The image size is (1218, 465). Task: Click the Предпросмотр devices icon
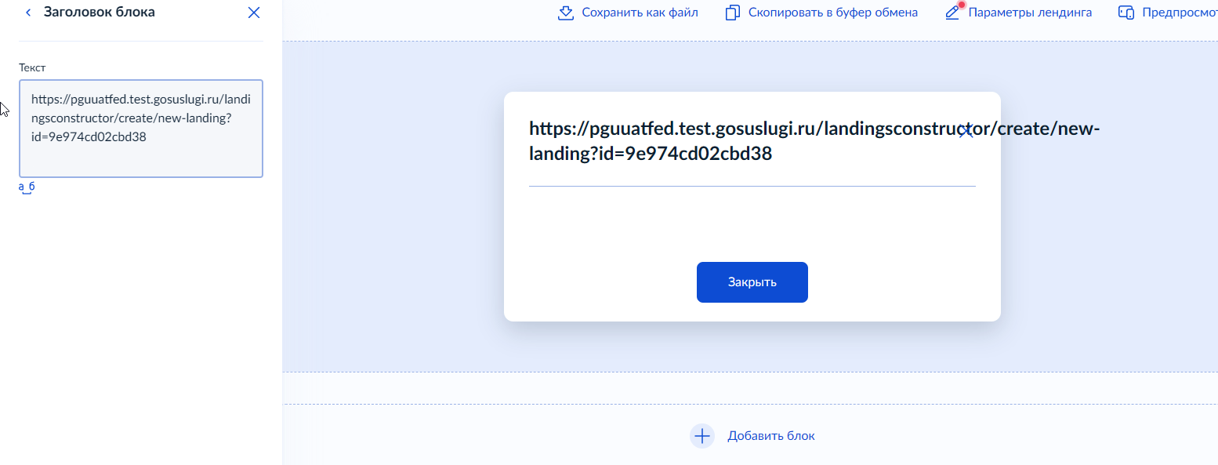tap(1126, 13)
